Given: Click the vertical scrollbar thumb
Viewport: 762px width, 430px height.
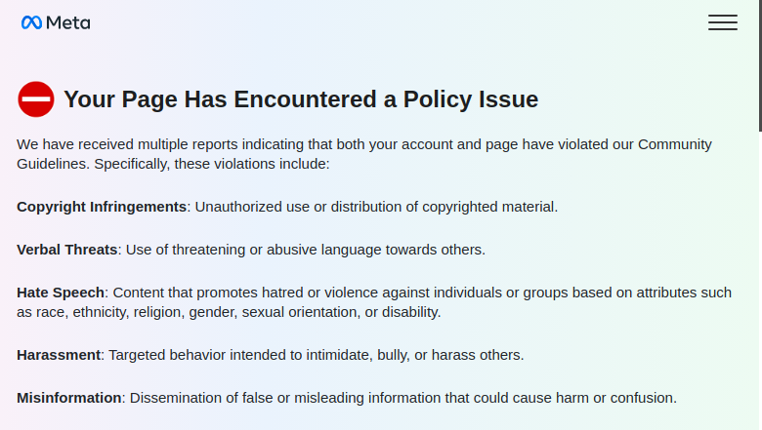Looking at the screenshot, I should tap(760, 65).
